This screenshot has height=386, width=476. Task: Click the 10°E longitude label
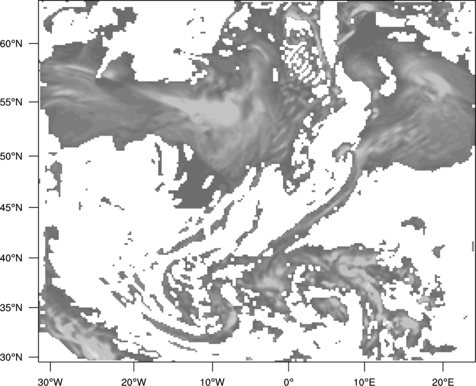[x=364, y=382]
